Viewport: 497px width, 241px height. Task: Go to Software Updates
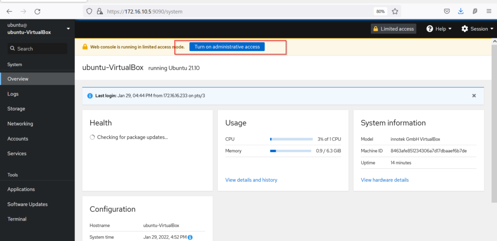[x=37, y=204]
